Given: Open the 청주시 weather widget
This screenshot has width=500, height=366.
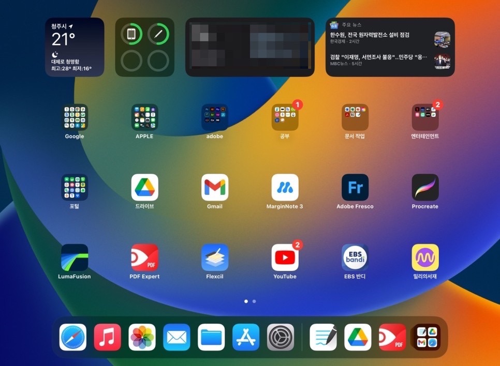Looking at the screenshot, I should coord(75,47).
